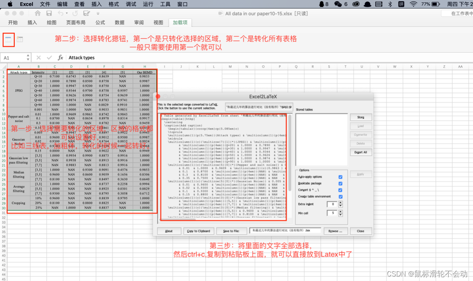Click the fx insert function icon

click(x=60, y=58)
